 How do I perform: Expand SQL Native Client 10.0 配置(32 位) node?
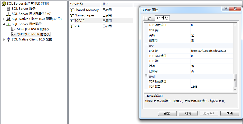(4, 19)
